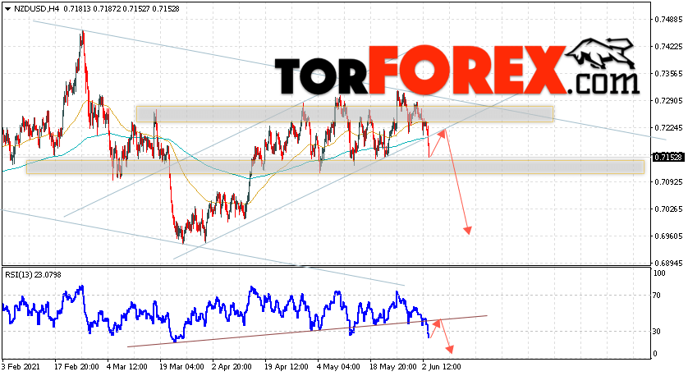The image size is (688, 376).
Task: Click the current price label 0.71528
Action: (x=668, y=157)
